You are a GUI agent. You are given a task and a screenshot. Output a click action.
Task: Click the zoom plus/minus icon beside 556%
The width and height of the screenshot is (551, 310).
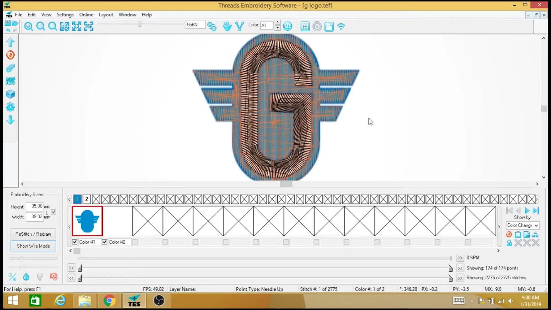click(x=212, y=27)
